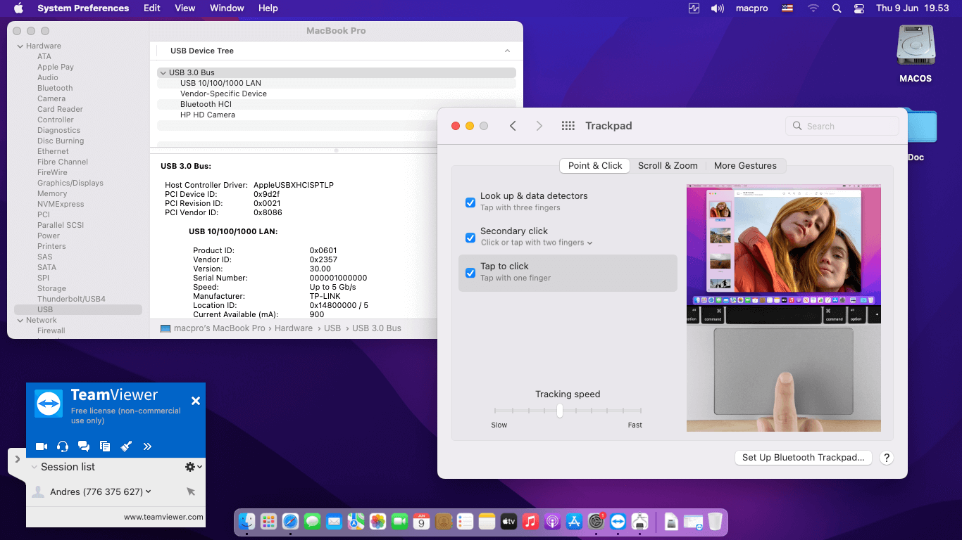Uncheck Tap to click
The image size is (962, 540).
click(470, 273)
